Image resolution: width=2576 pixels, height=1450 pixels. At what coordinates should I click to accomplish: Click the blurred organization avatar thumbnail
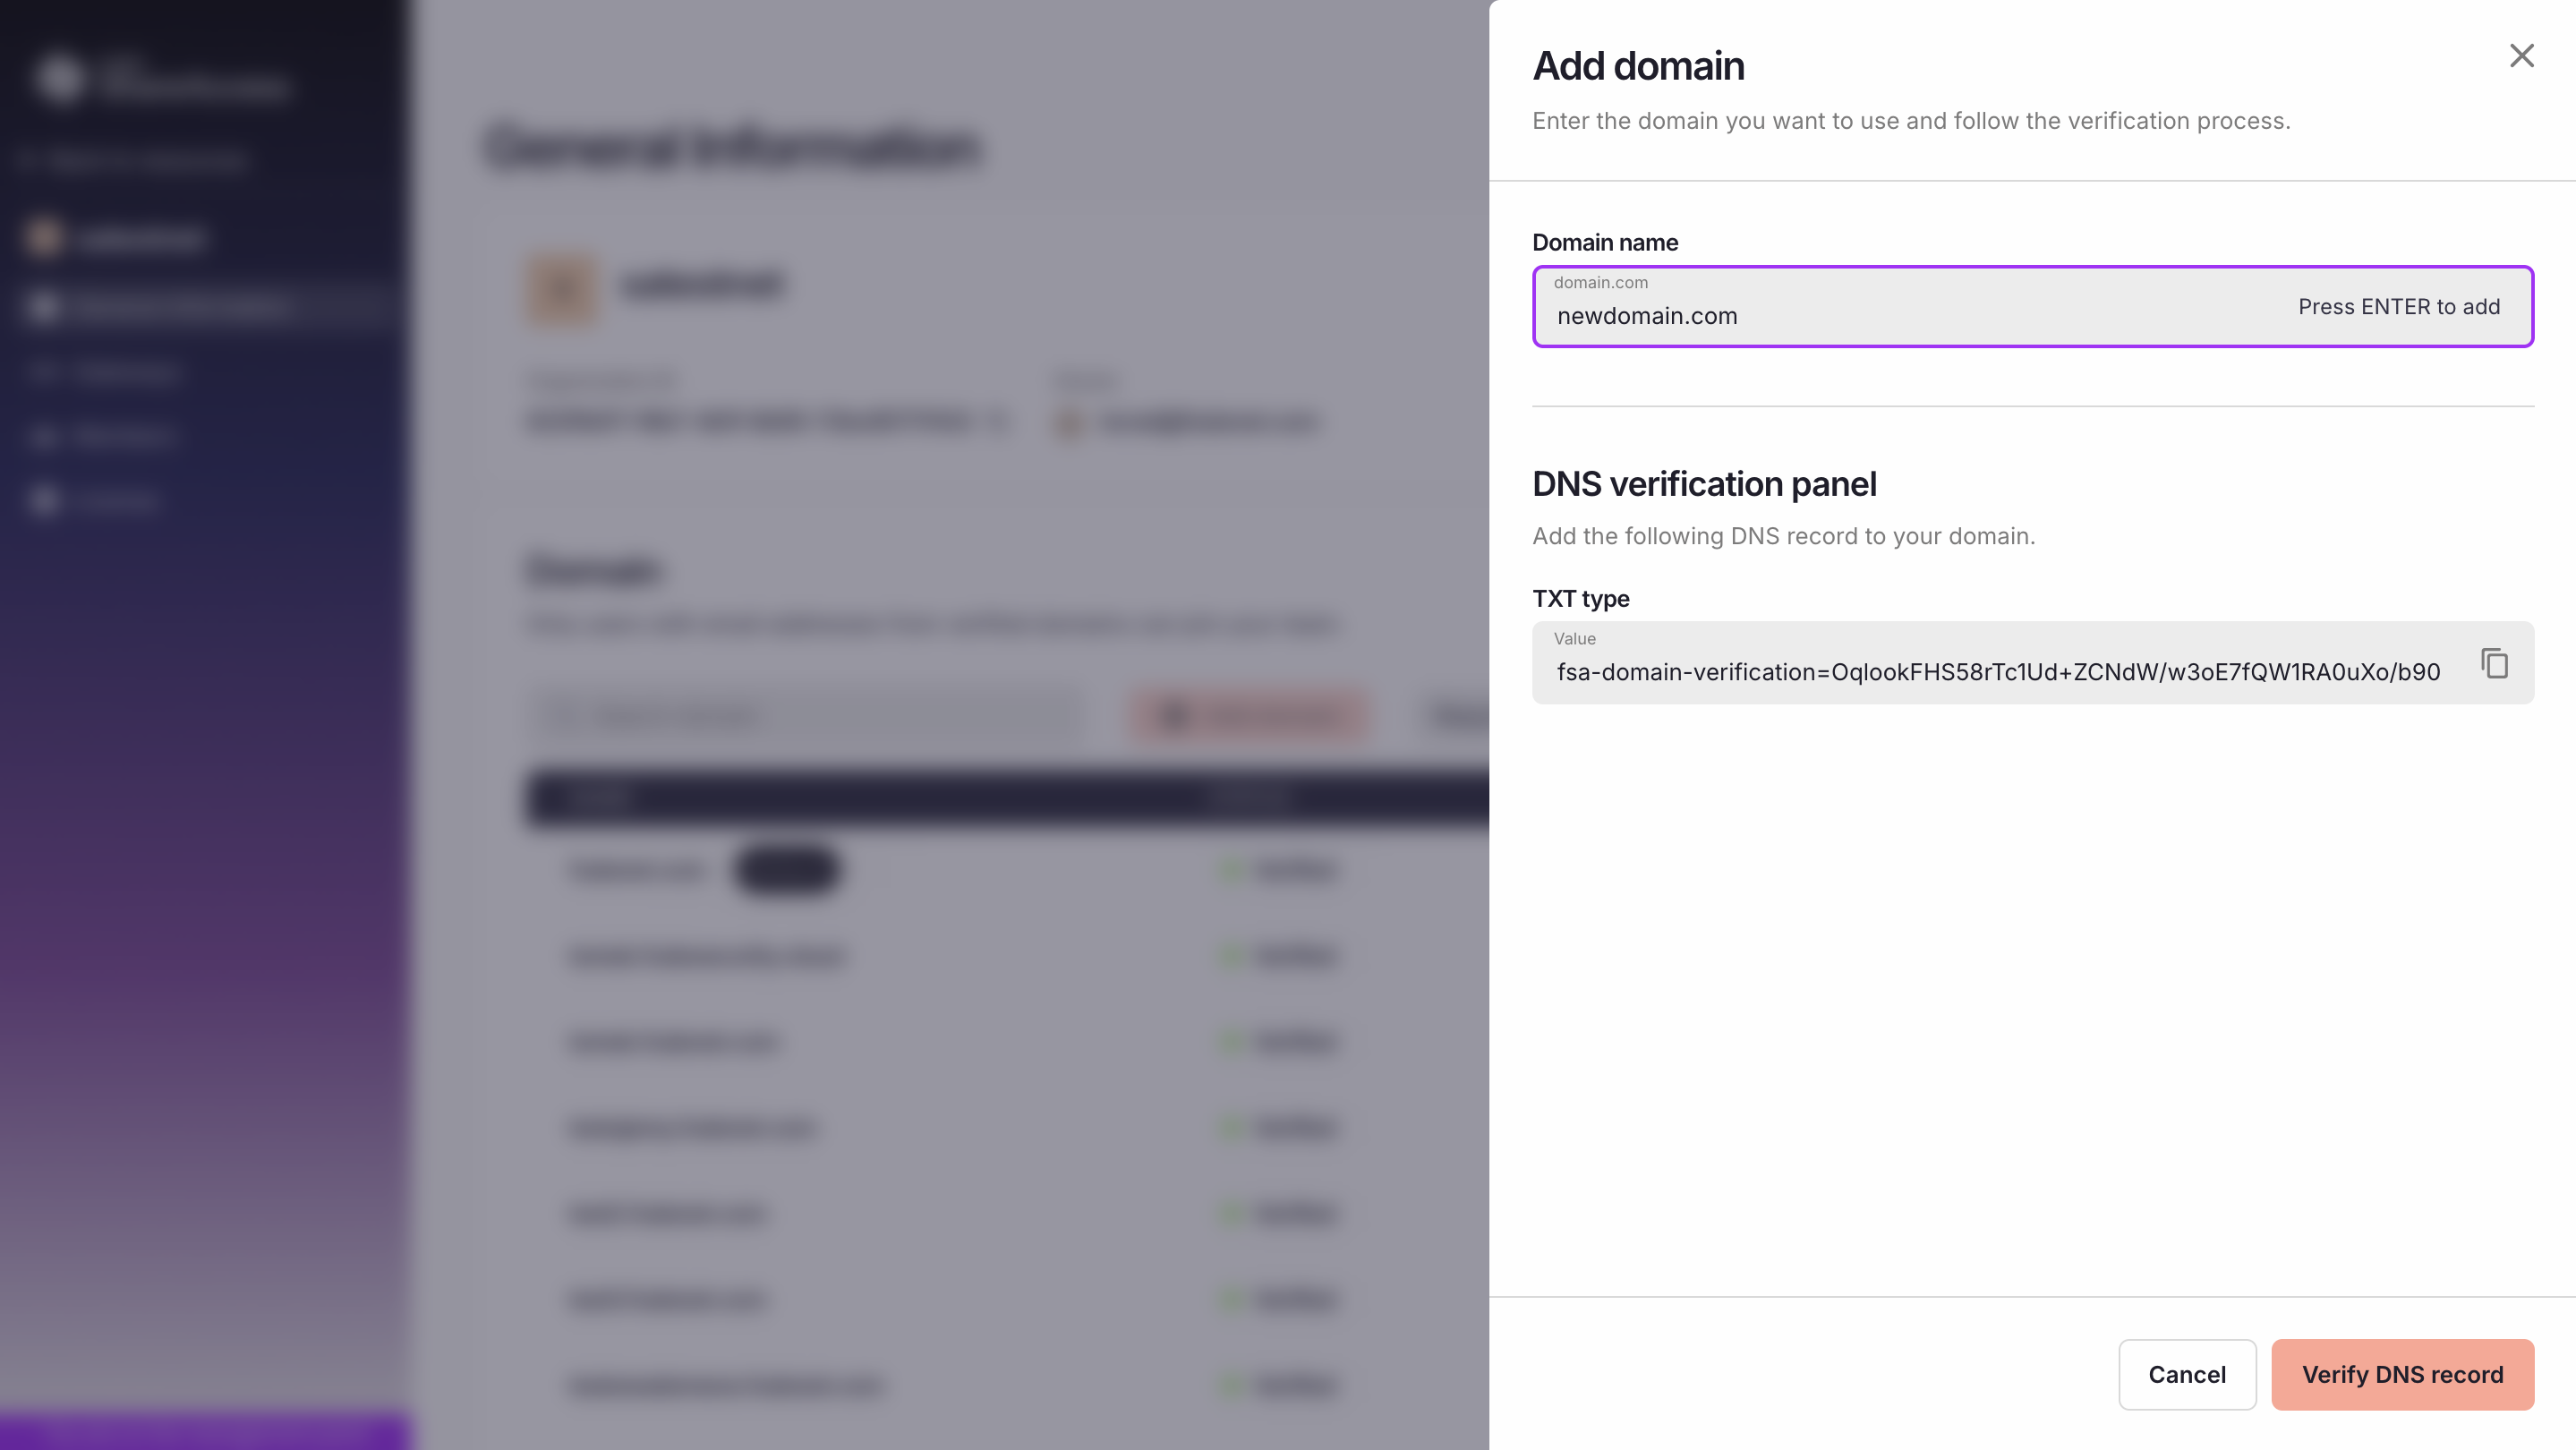point(562,288)
